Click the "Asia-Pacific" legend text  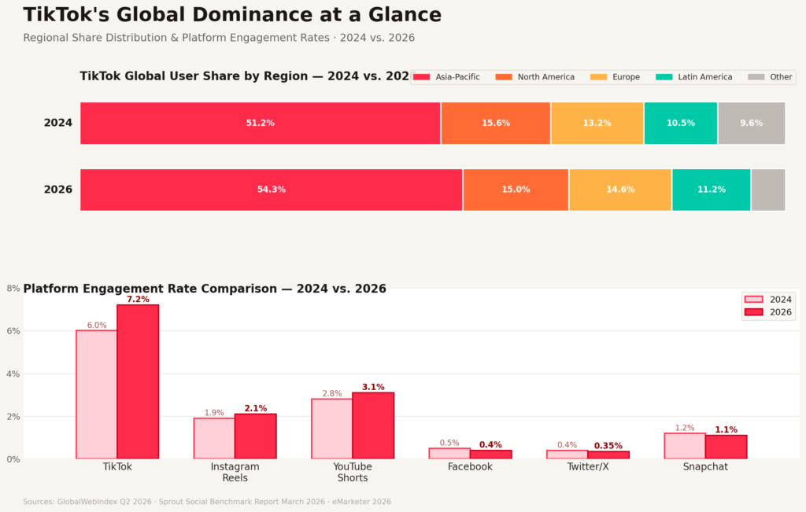(x=457, y=77)
